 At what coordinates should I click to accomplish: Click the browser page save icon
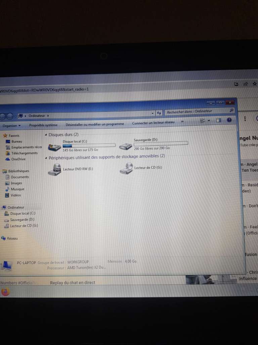click(x=236, y=84)
